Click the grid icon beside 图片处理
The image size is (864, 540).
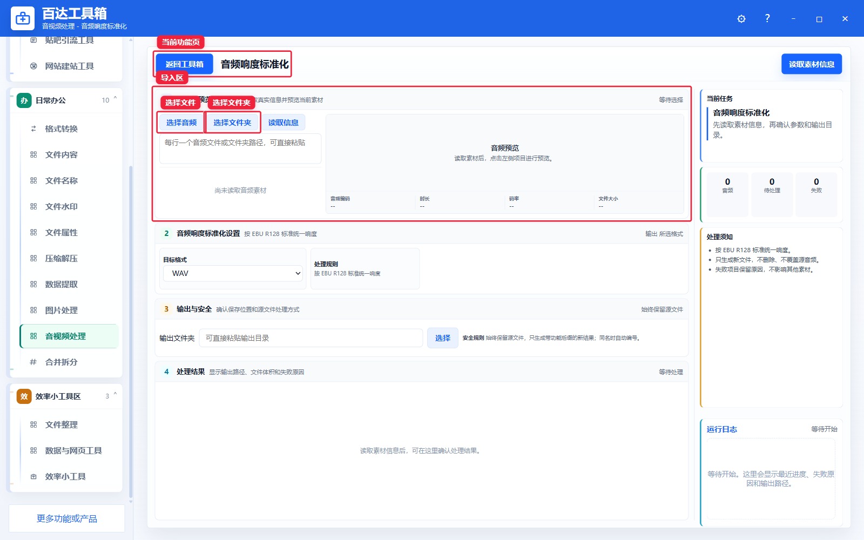tap(33, 310)
